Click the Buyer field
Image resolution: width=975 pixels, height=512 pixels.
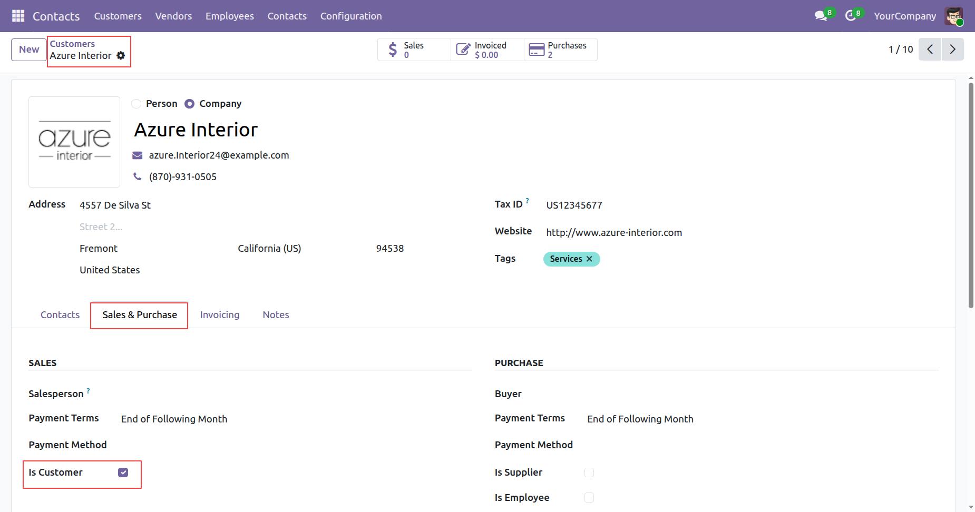763,394
